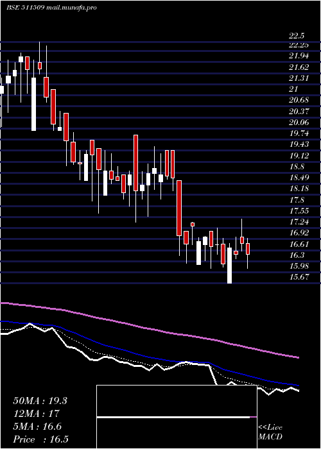Click the long red candle dropping to 16.92
The height and width of the screenshot is (449, 321).
click(179, 208)
